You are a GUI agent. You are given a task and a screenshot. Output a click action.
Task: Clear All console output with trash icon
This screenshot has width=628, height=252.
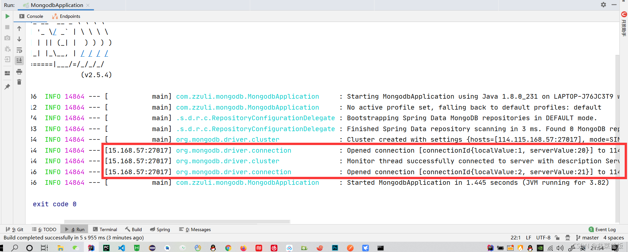pyautogui.click(x=19, y=82)
